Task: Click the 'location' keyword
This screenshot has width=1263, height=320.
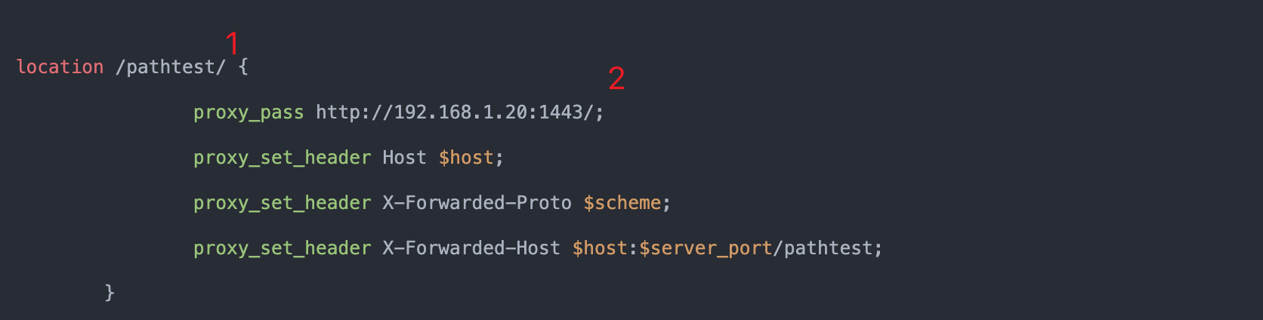Action: (60, 66)
